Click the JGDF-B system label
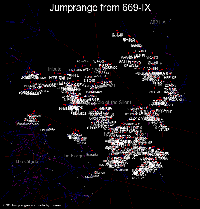Image resolution: width=200 pixels, height=209 pixels. 154,92
